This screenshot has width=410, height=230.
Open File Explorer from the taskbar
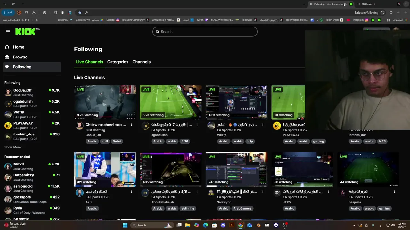coord(188,225)
